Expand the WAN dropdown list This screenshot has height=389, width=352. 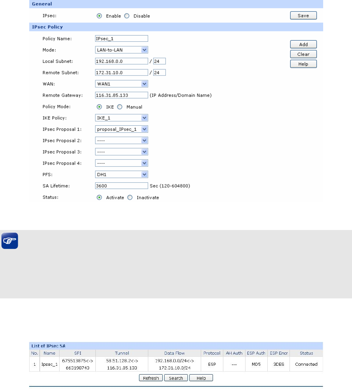[121, 84]
